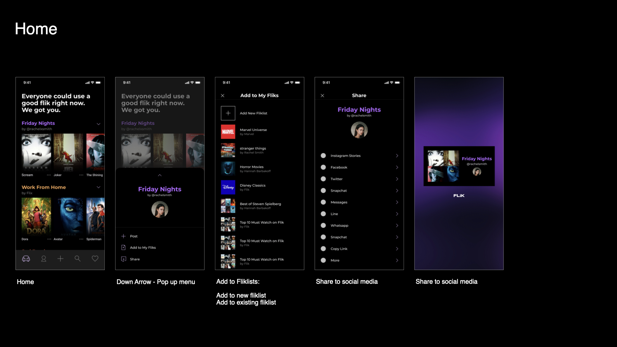Choose Add to My Fliks menu option

(143, 248)
